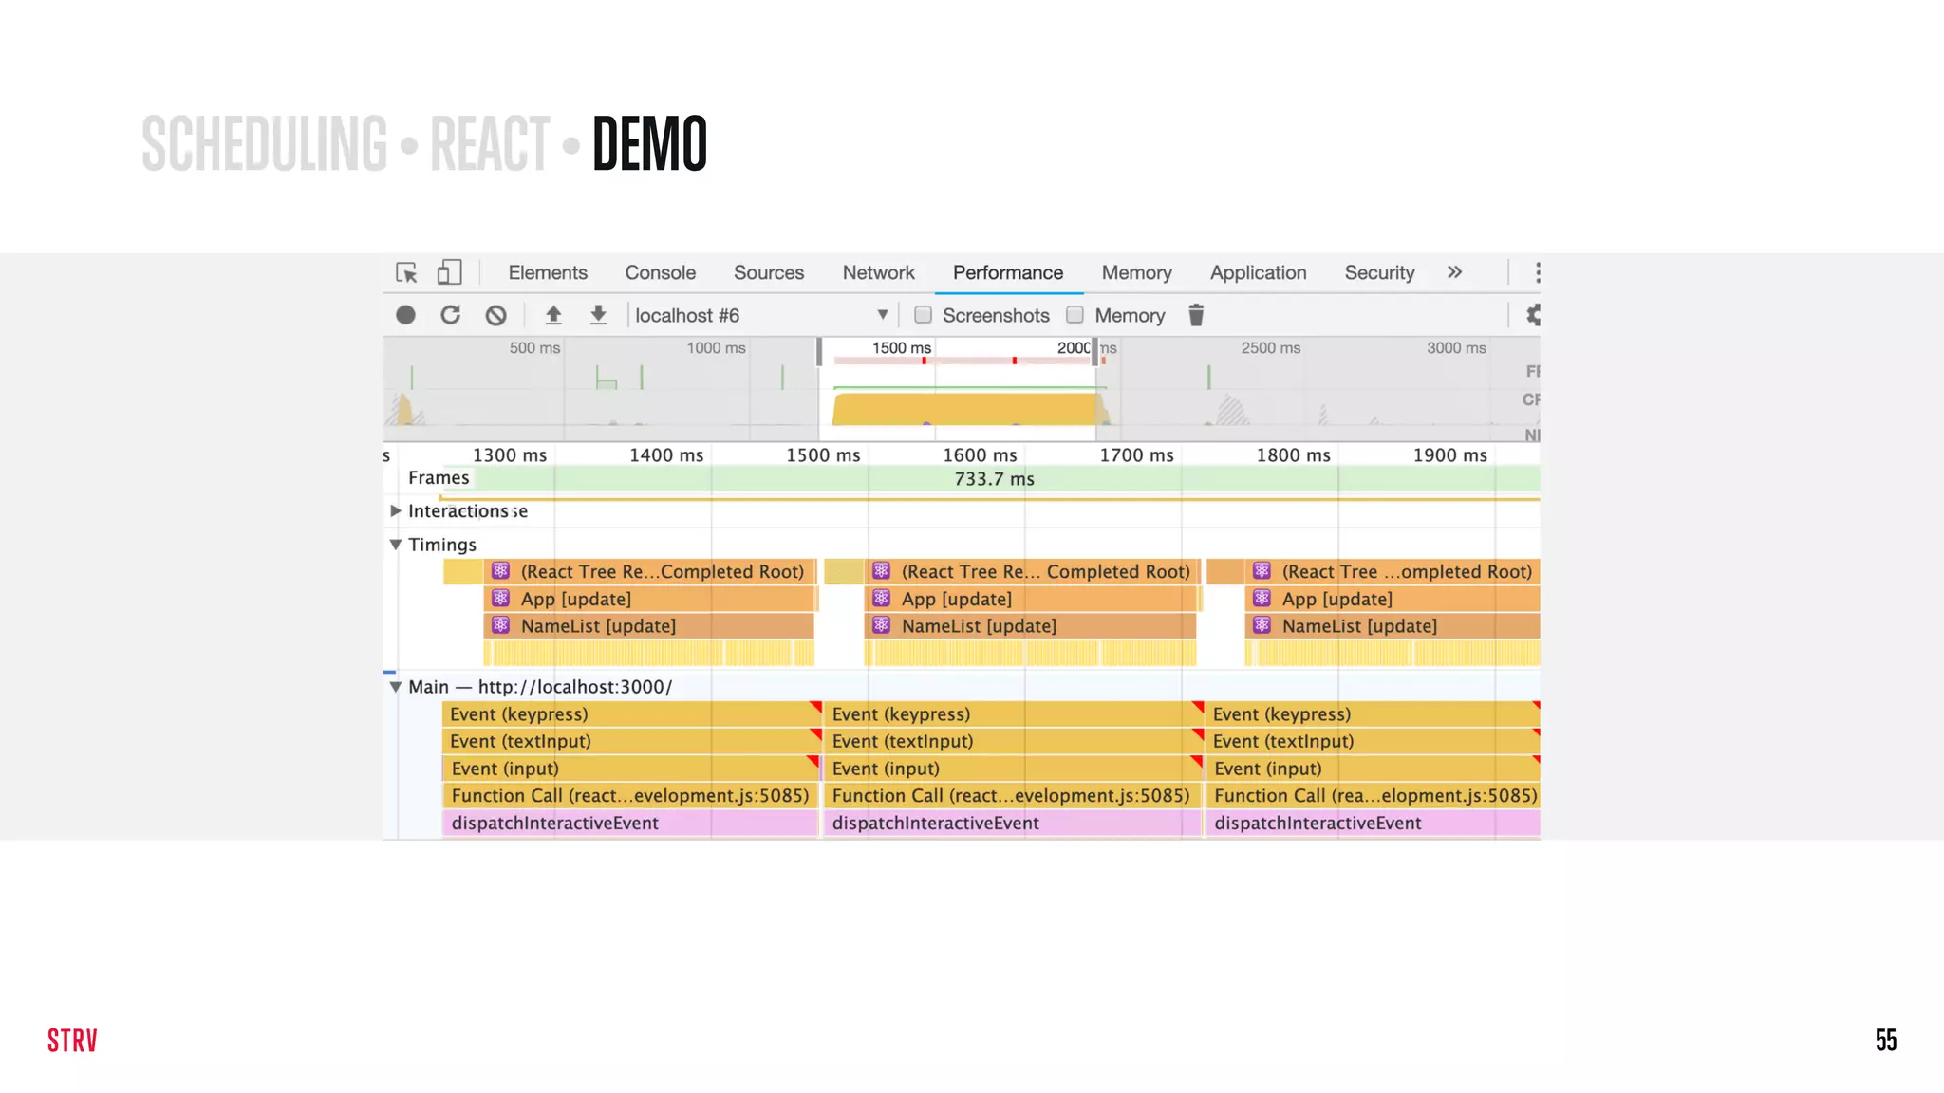Select rightmost dispatchInteractiveEvent bar
The height and width of the screenshot is (1093, 1944).
[x=1374, y=823]
